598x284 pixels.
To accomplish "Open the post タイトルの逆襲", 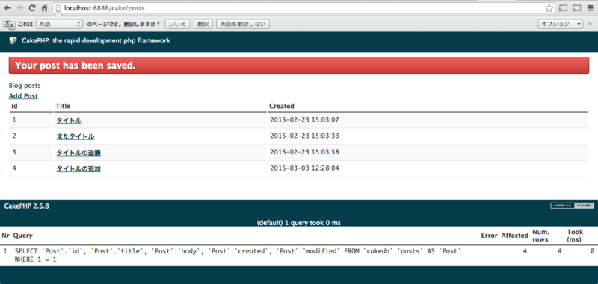I will [78, 153].
